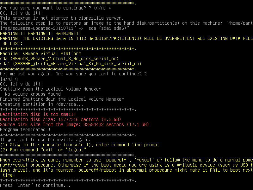Click the sda 8590MB disk entry line
Screen dimensions: 253x190
click(x=59, y=59)
